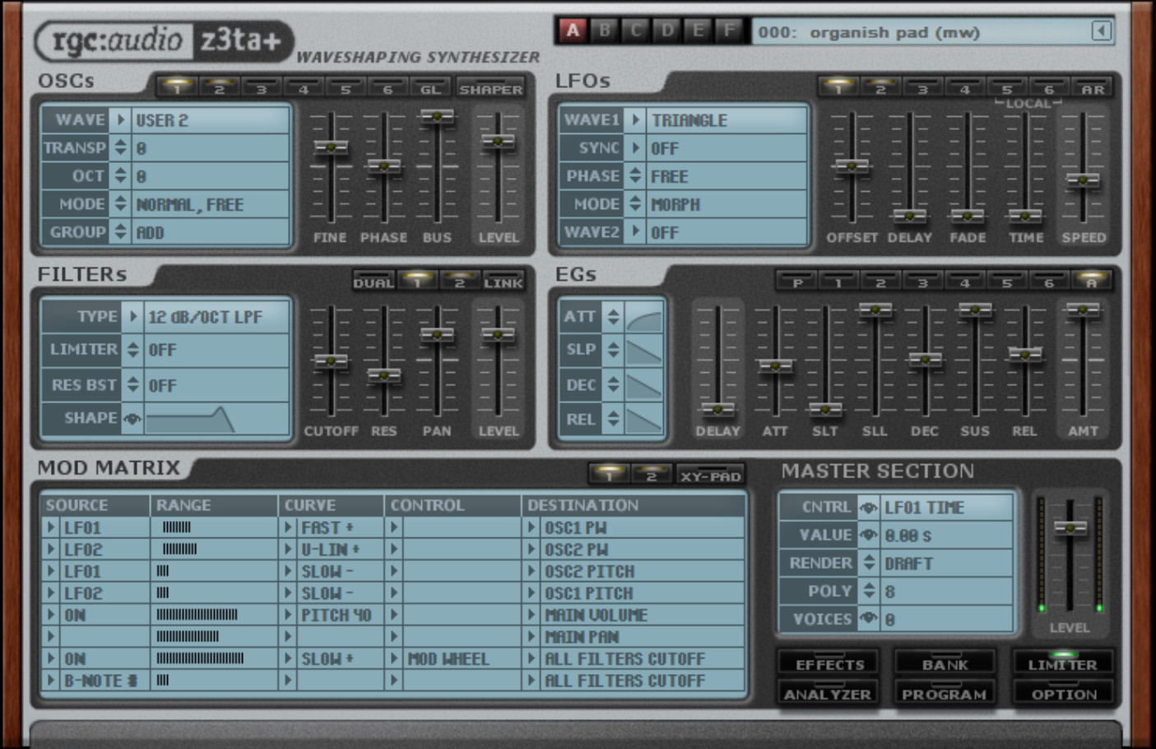Open the source menu for B-NOTE row

point(51,681)
